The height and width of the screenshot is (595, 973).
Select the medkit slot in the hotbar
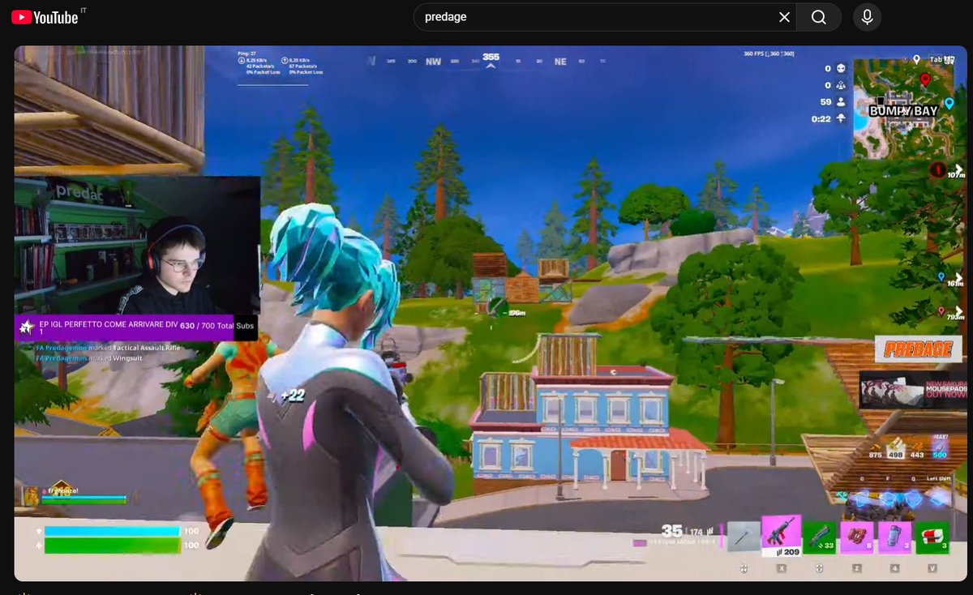coord(932,538)
